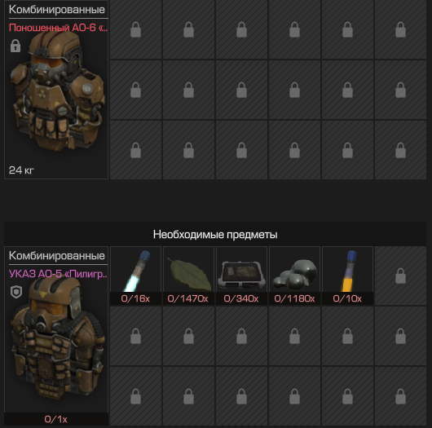432x428 pixels.
Task: Click first locked slot in top grid
Action: coord(135,29)
